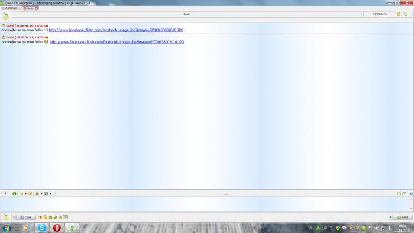Click the highlighted last icon in bottom toolbar
This screenshot has width=414, height=233.
(x=66, y=217)
